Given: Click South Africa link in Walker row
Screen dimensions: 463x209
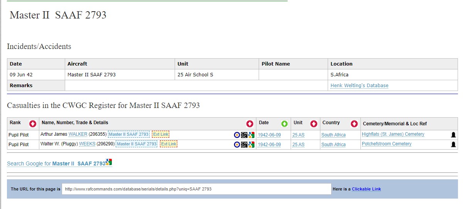Looking at the screenshot, I should (333, 135).
